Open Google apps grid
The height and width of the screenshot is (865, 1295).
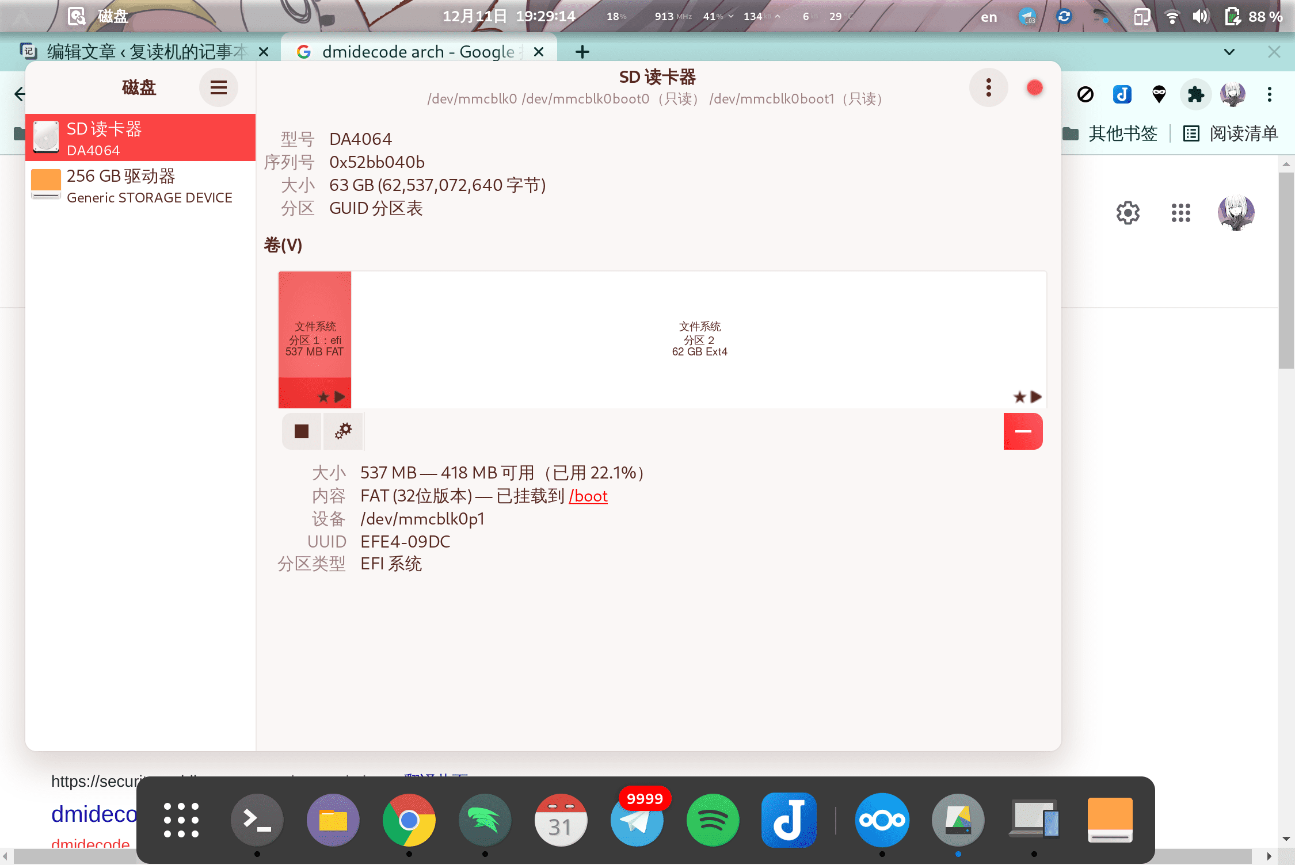(1180, 213)
